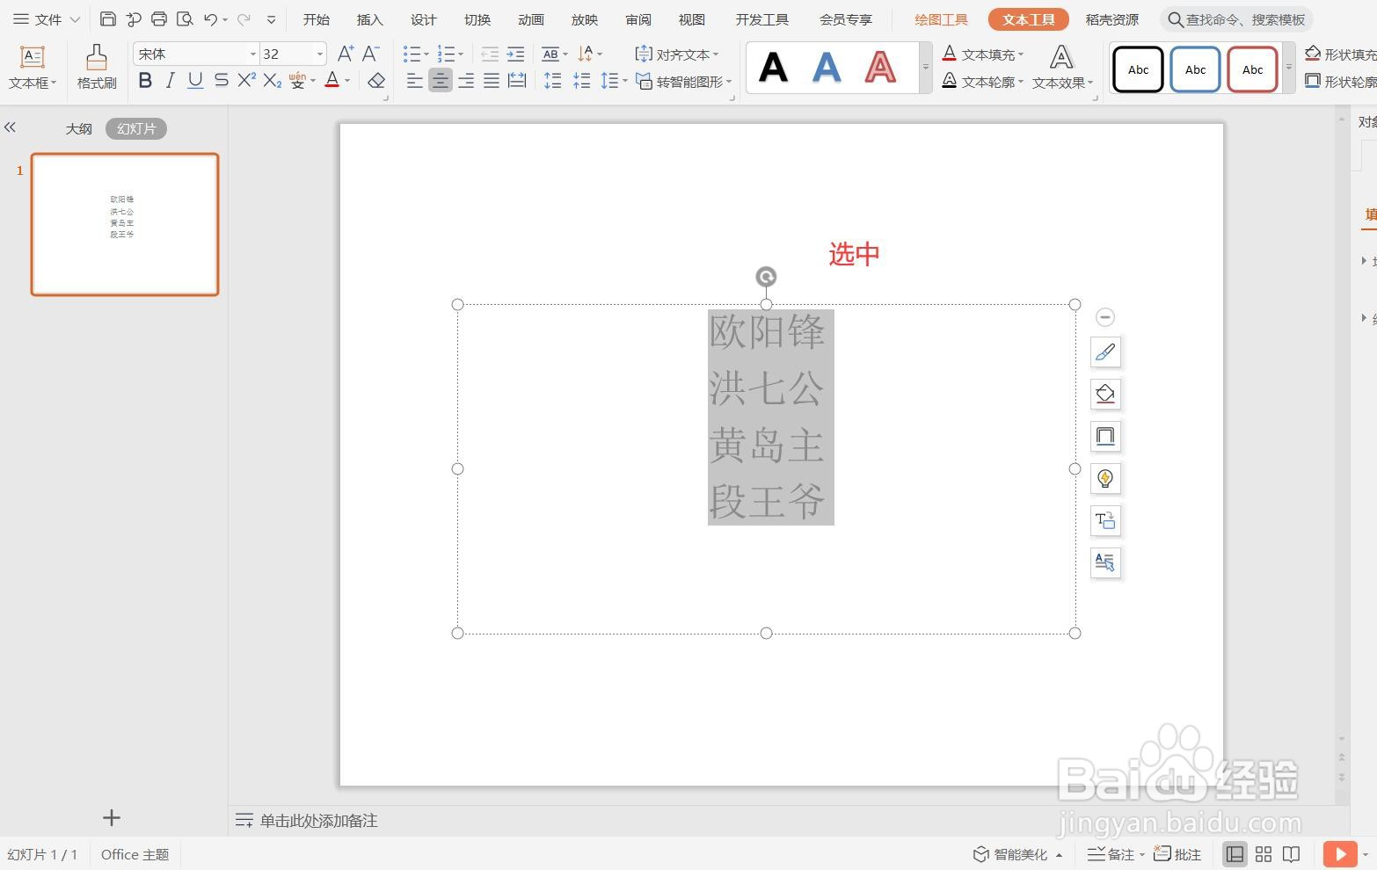The height and width of the screenshot is (870, 1377).
Task: Switch to the 动画 ribbon tab
Action: (x=531, y=19)
